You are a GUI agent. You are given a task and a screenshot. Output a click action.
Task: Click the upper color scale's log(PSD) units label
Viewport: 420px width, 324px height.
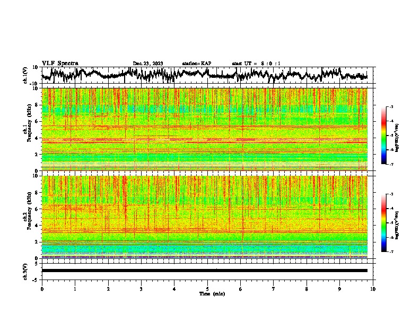397,138
